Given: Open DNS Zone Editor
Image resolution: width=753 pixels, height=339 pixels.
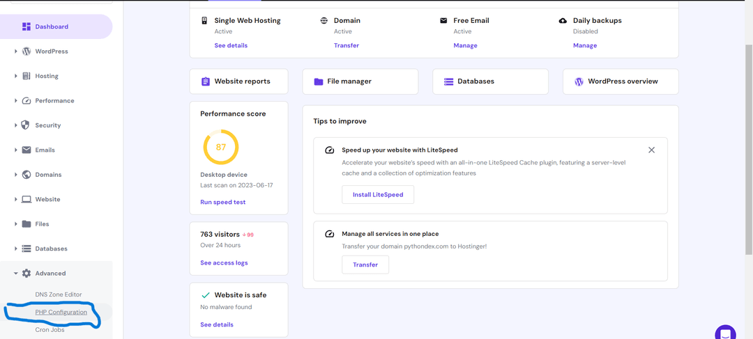Looking at the screenshot, I should (59, 294).
